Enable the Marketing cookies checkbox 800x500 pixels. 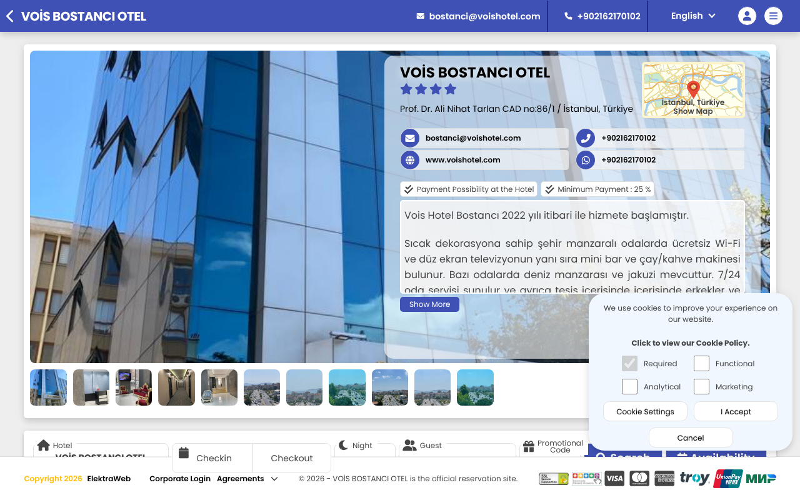[701, 387]
